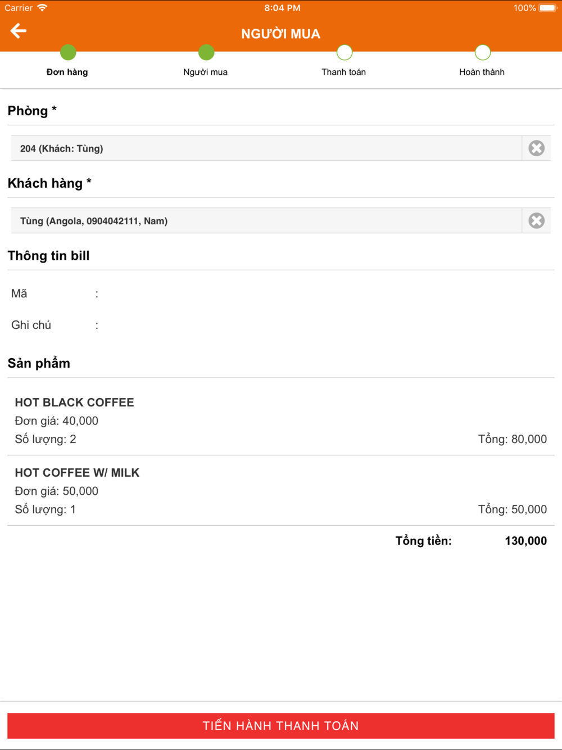This screenshot has height=750, width=562.
Task: Select the Hoàn thành step circle
Action: click(483, 52)
